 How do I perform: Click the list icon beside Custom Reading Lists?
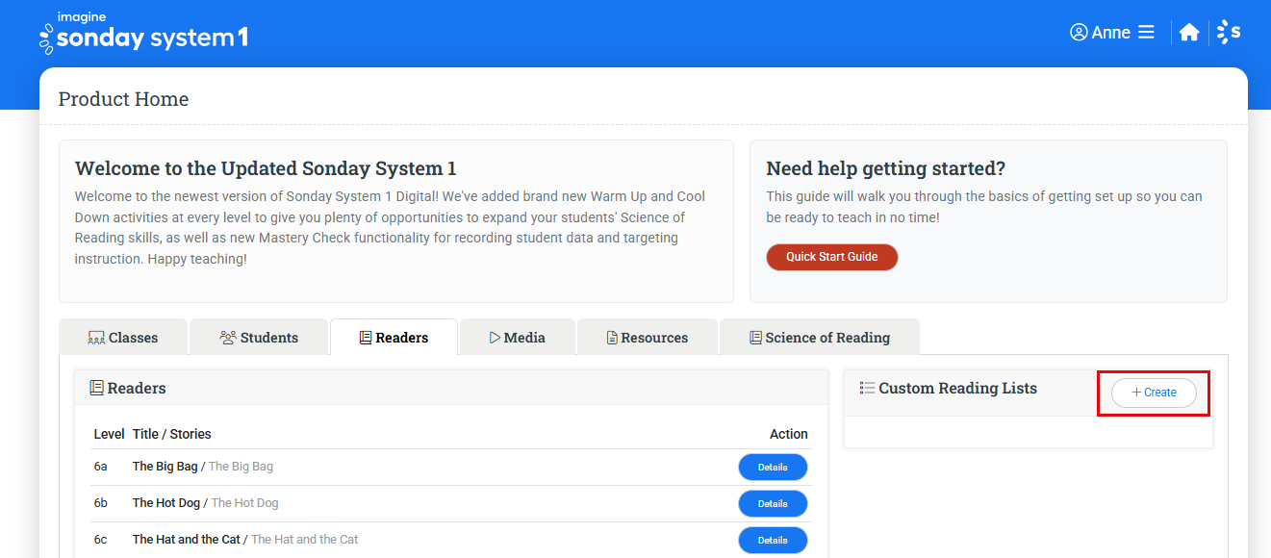[x=866, y=388]
